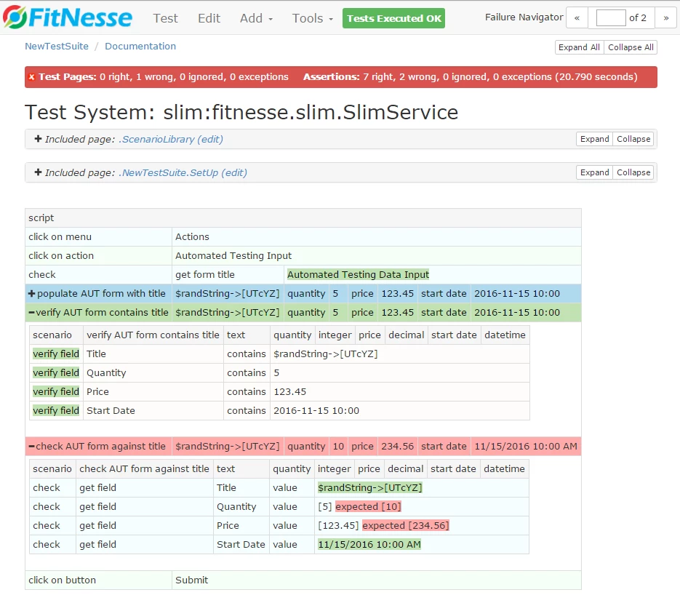Click the (edit) link for NewTestSuite.SetUp
Viewport: 680px width, 595px height.
tap(234, 172)
